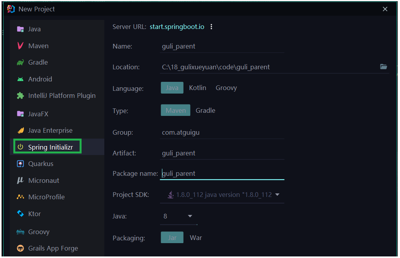Click the Artifact input field

222,153
